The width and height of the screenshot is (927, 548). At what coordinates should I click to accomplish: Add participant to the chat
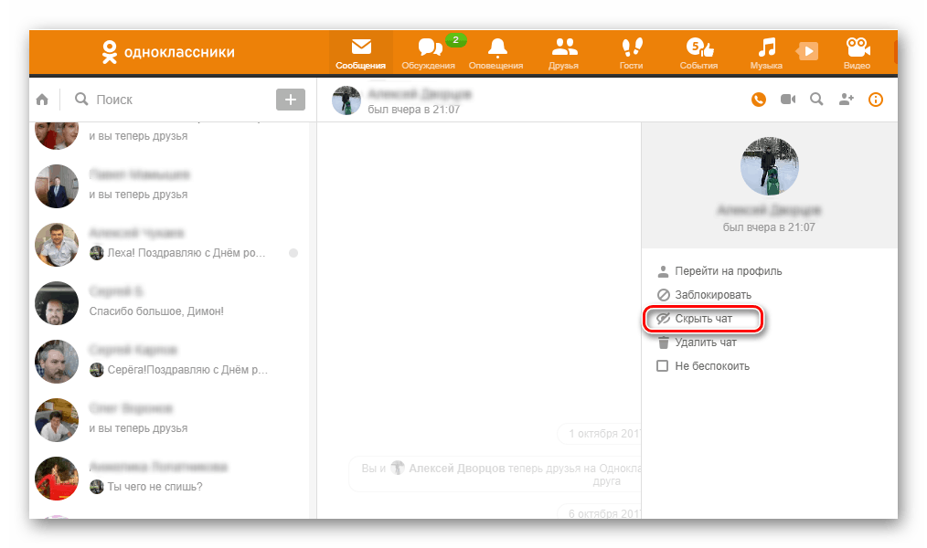[x=846, y=100]
